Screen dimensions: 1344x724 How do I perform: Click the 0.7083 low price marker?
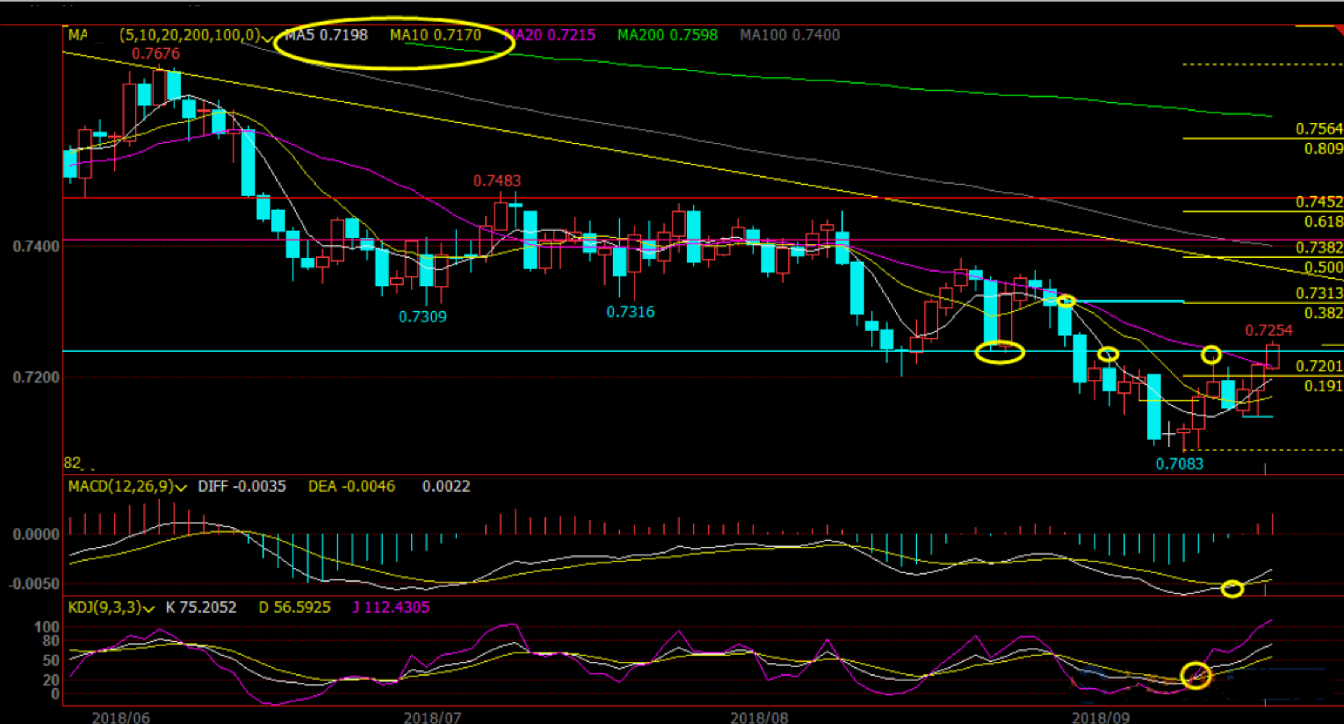(1179, 464)
